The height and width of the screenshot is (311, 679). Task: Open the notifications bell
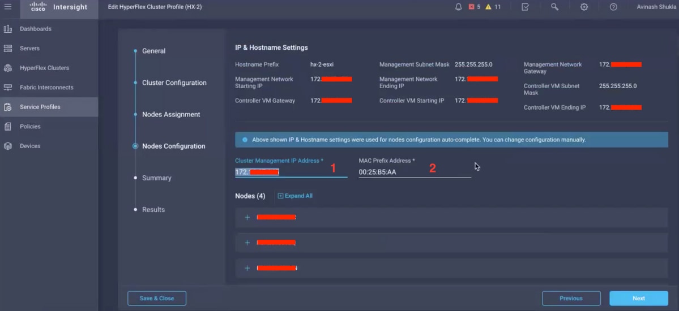[459, 7]
